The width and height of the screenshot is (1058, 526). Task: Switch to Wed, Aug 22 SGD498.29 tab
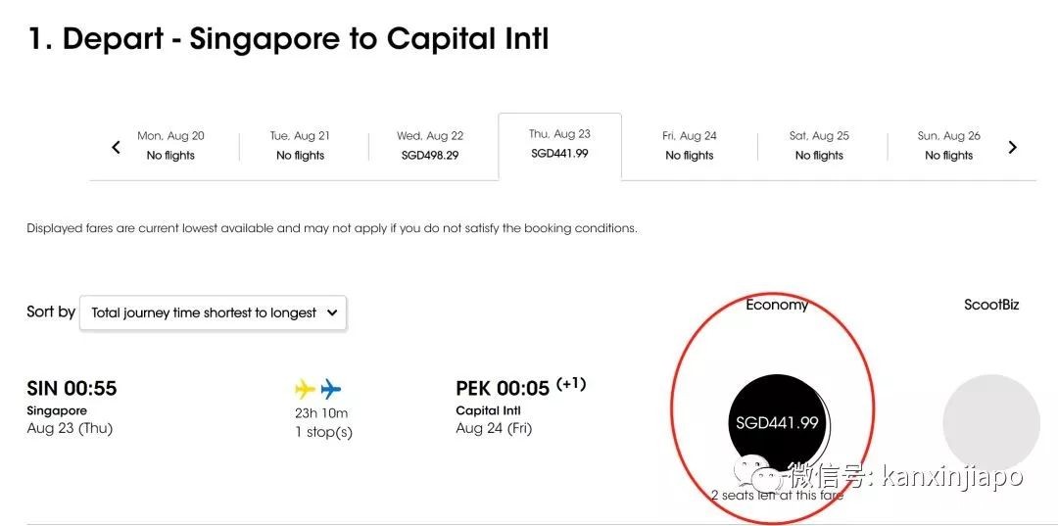(430, 145)
